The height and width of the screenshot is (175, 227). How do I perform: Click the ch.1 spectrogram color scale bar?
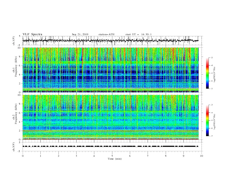pyautogui.click(x=208, y=73)
